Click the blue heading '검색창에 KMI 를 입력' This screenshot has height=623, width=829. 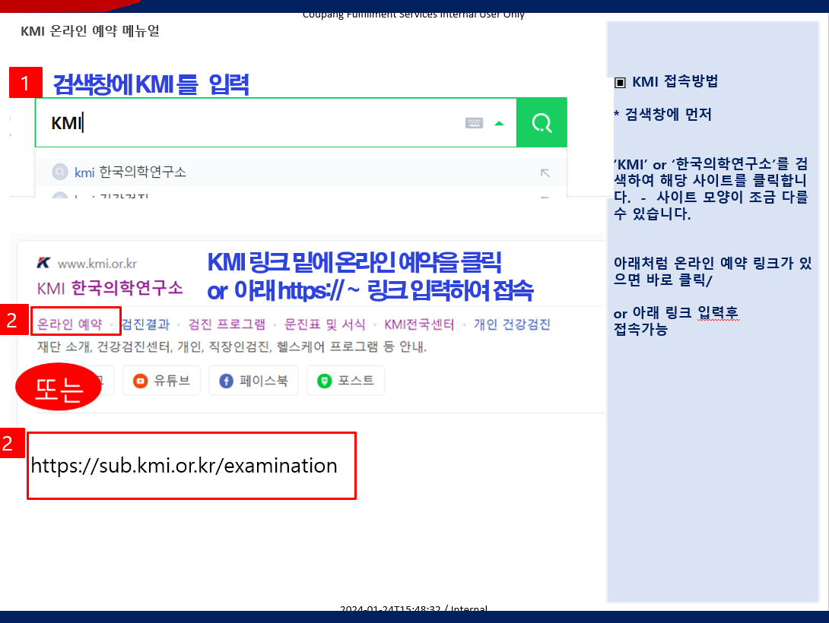151,84
